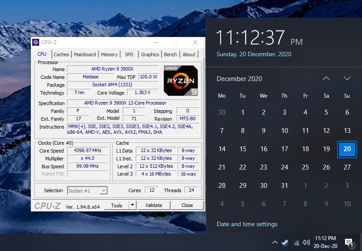
Task: Switch to the Memory tab
Action: point(109,54)
